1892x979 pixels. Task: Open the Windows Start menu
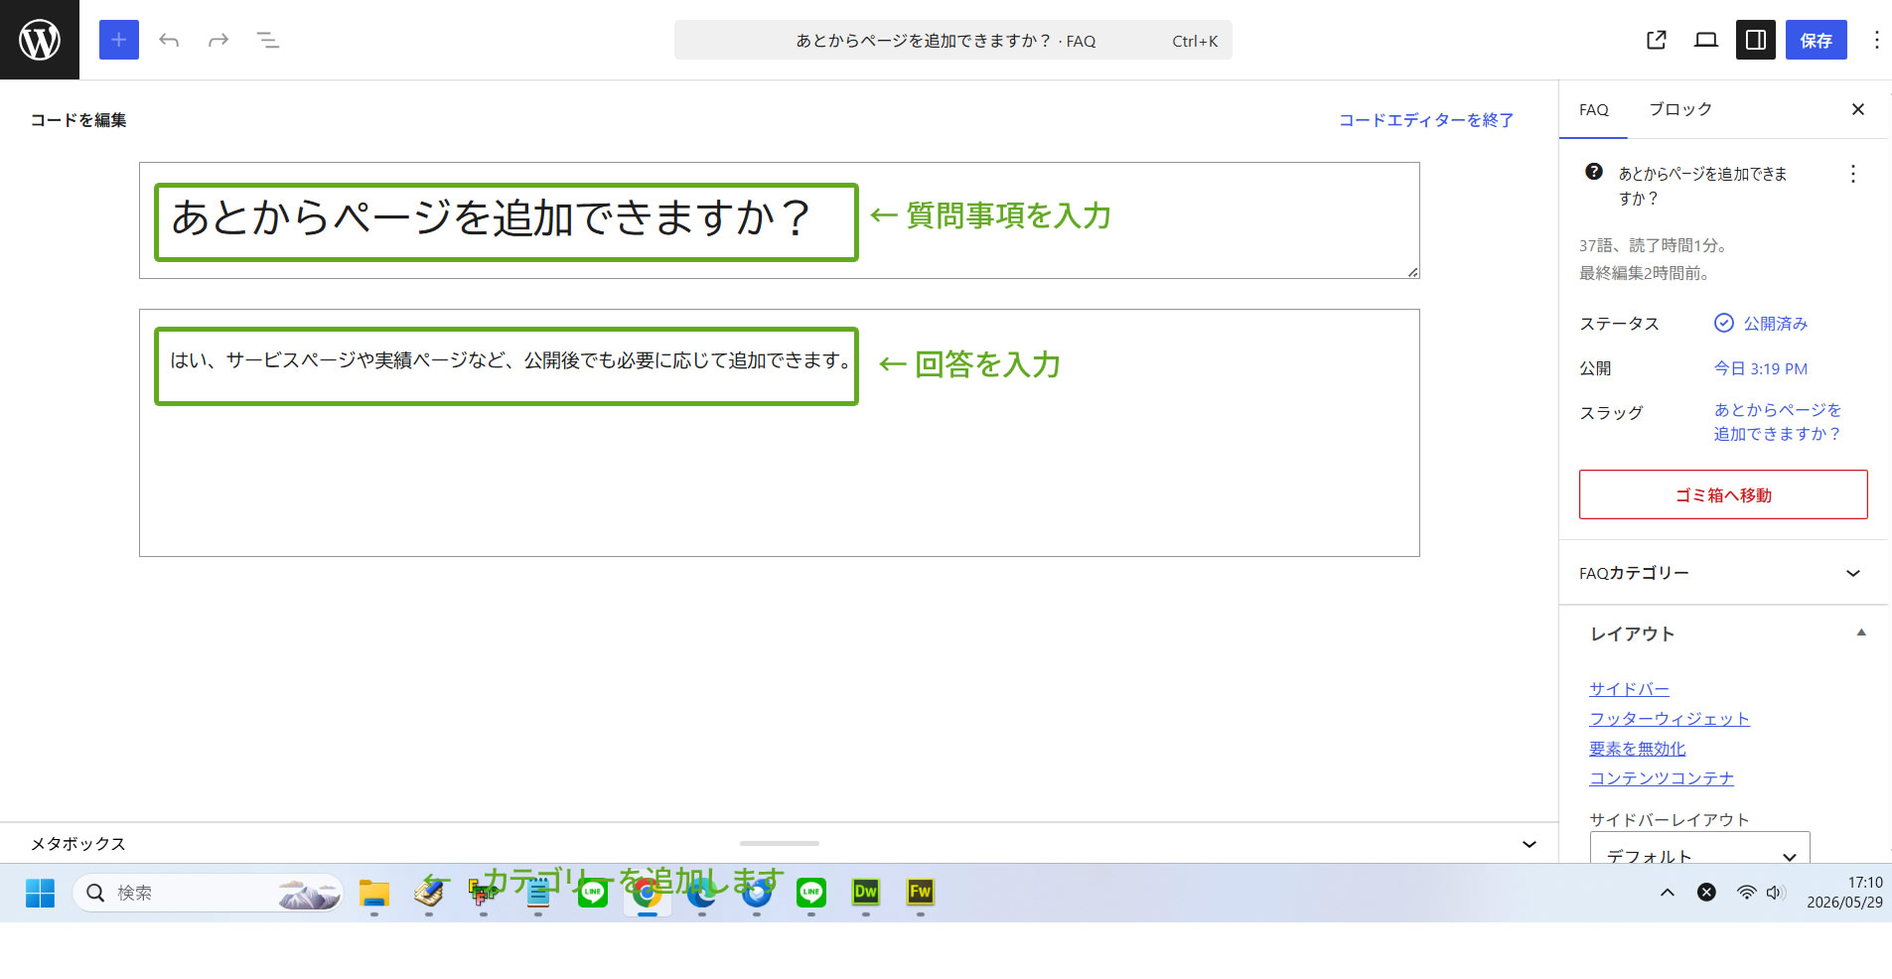pyautogui.click(x=40, y=893)
